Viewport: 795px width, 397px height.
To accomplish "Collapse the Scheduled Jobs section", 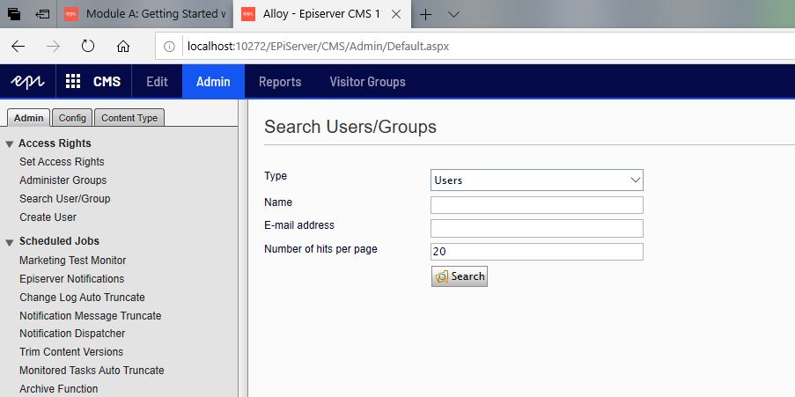I will pos(10,241).
